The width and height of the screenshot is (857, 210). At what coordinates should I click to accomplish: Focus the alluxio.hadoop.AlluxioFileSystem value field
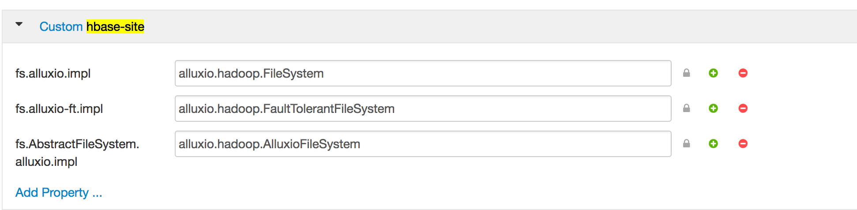423,144
